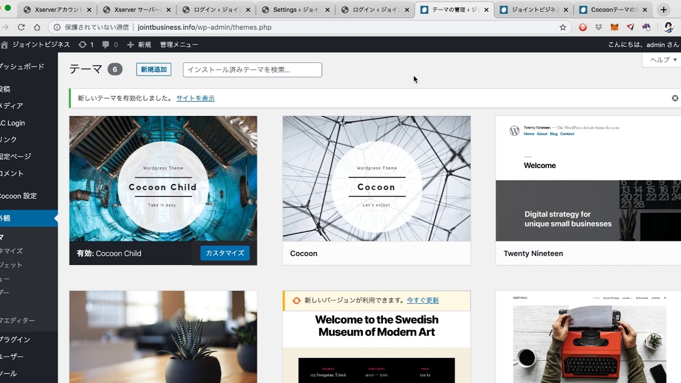Open the comments bubble in admin bar
The height and width of the screenshot is (383, 681).
coord(110,45)
